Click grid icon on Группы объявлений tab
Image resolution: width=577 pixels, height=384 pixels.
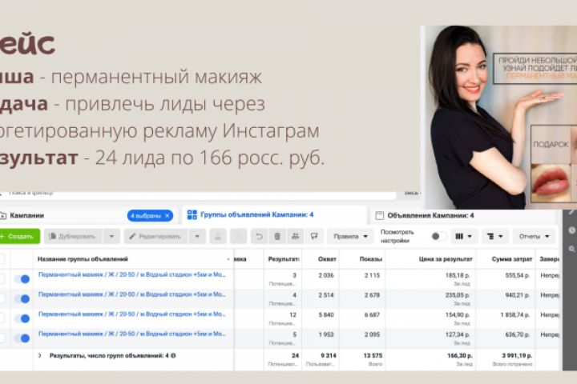tap(192, 215)
